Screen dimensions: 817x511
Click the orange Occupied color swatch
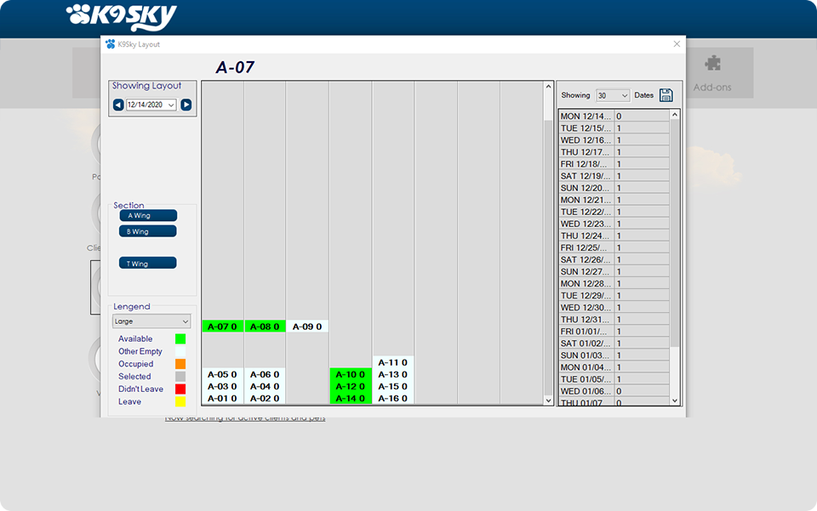pyautogui.click(x=180, y=364)
